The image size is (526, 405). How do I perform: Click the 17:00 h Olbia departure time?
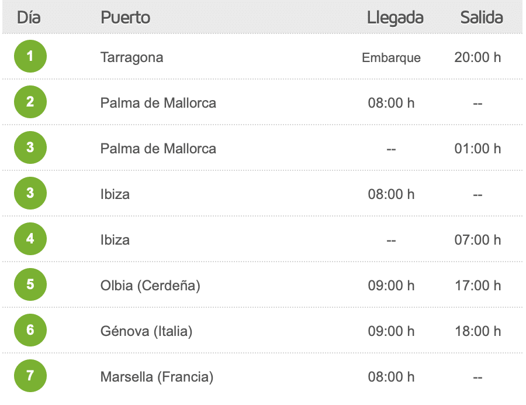point(477,286)
